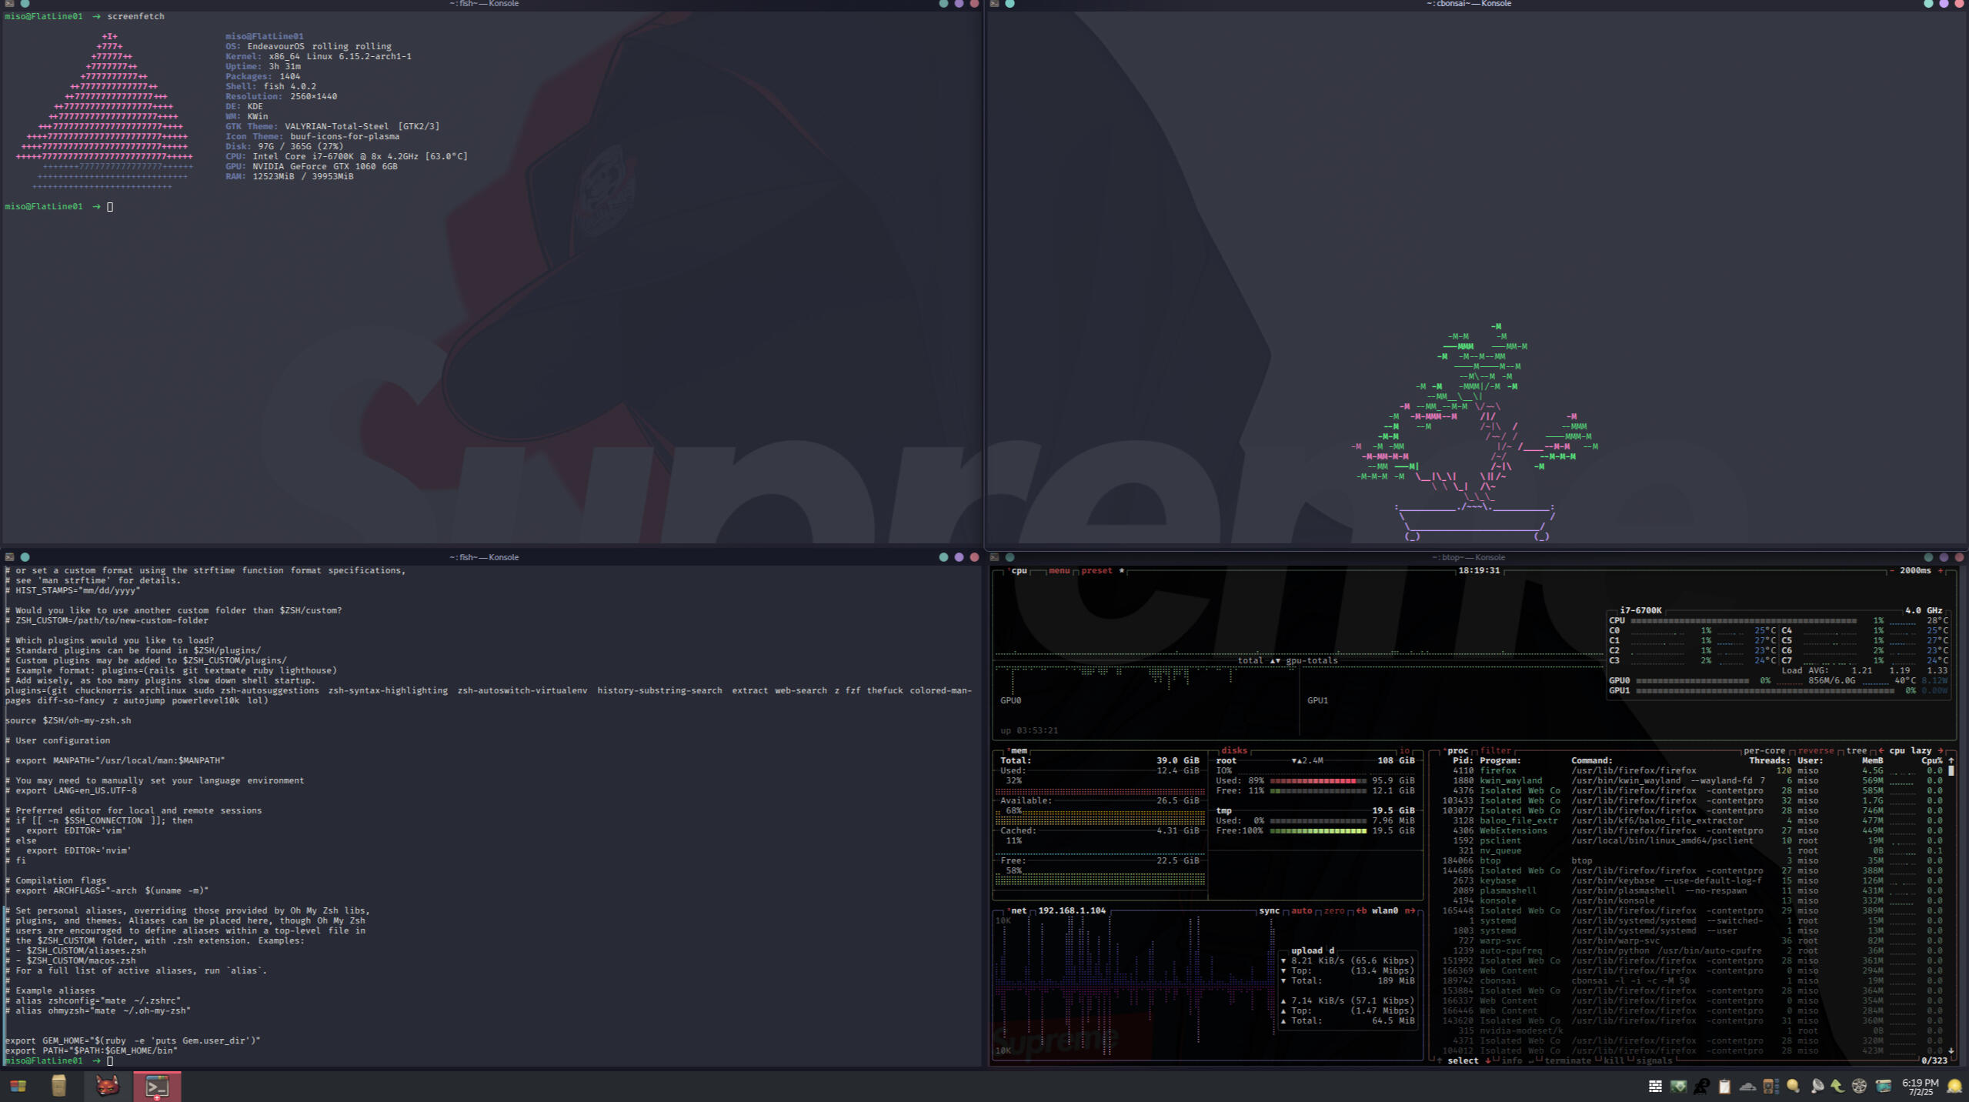
Task: Click the green update arrow tray icon
Action: click(x=1837, y=1087)
